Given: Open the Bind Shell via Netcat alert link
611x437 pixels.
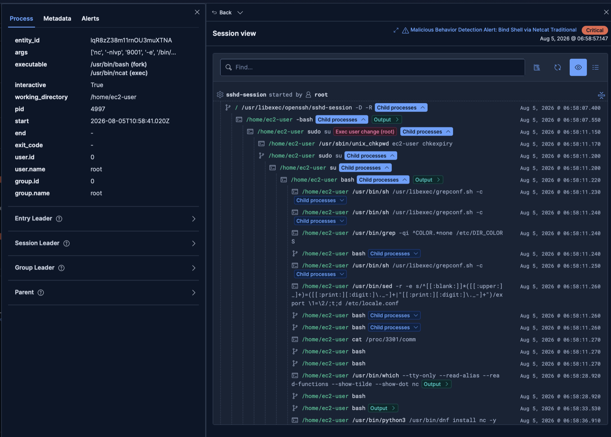Looking at the screenshot, I should tap(493, 30).
